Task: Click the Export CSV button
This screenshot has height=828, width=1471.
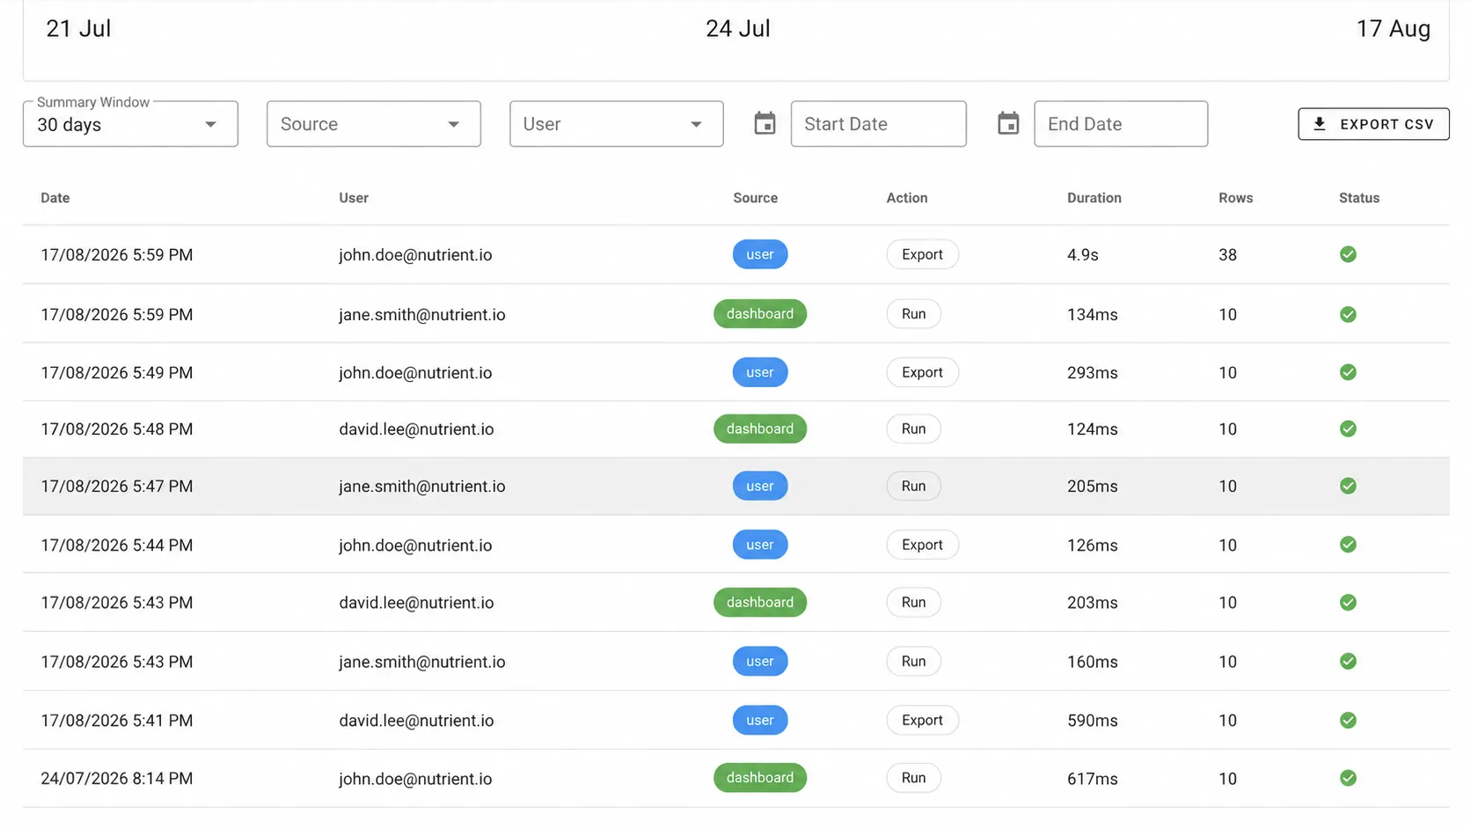Action: pyautogui.click(x=1373, y=124)
